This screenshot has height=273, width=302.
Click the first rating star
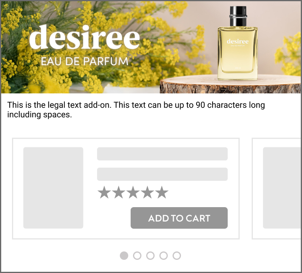(104, 192)
